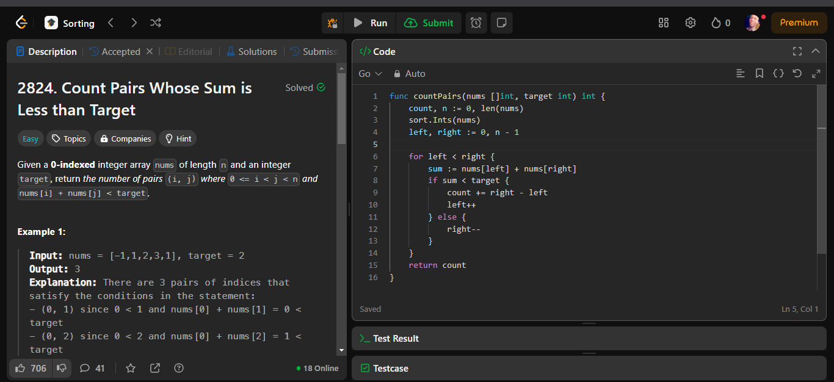Screen dimensions: 834x382
Task: Switch to the Solutions tab
Action: click(x=251, y=52)
